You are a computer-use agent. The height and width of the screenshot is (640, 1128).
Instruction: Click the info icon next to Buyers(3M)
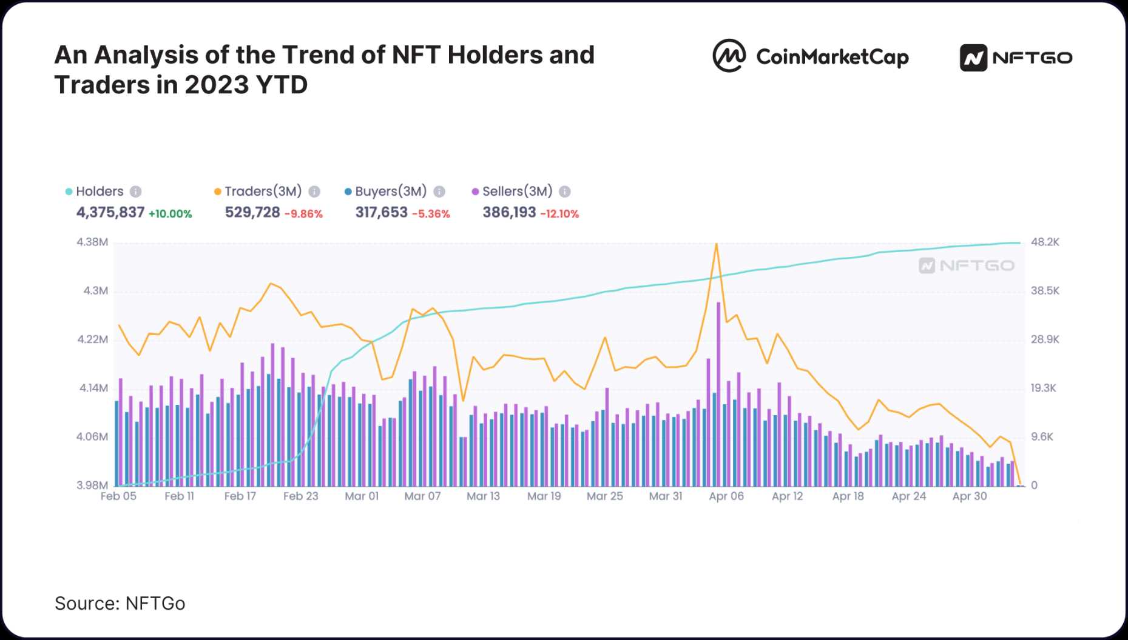tap(439, 192)
